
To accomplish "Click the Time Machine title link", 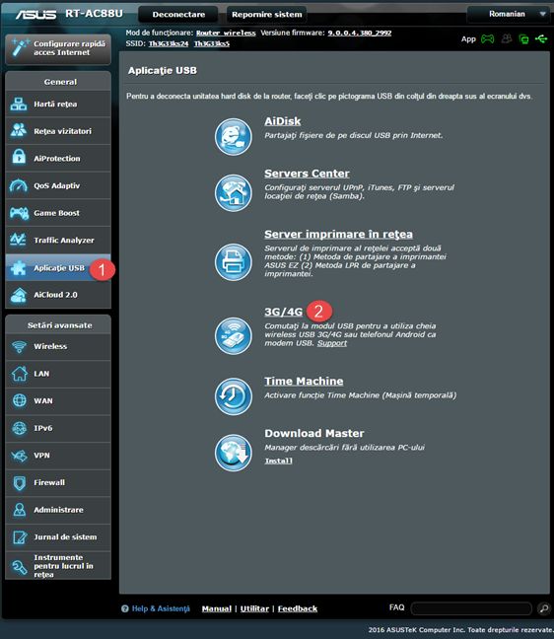I will point(304,382).
